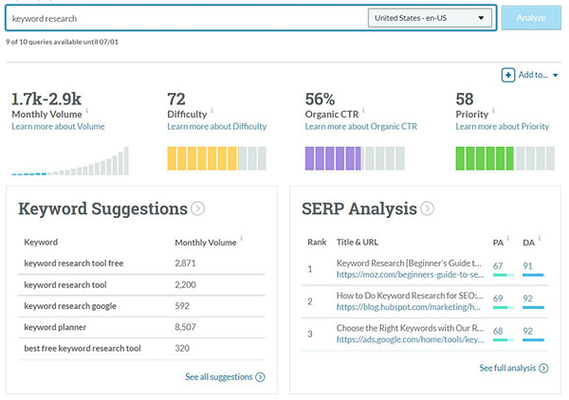The image size is (569, 400).
Task: Click the info icon beside Monthly Volume metric
Action: 88,111
